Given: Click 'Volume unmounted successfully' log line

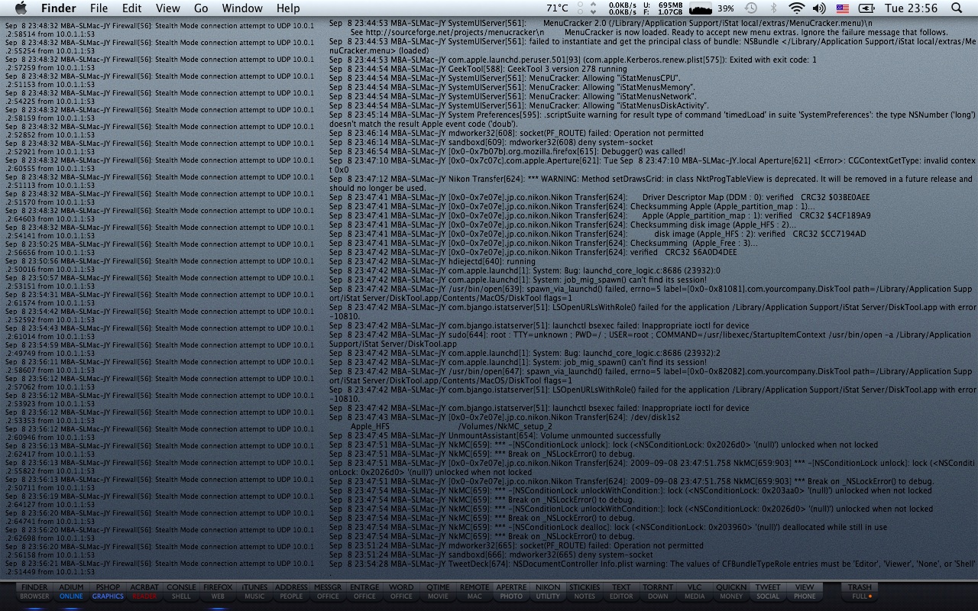Looking at the screenshot, I should (x=495, y=435).
